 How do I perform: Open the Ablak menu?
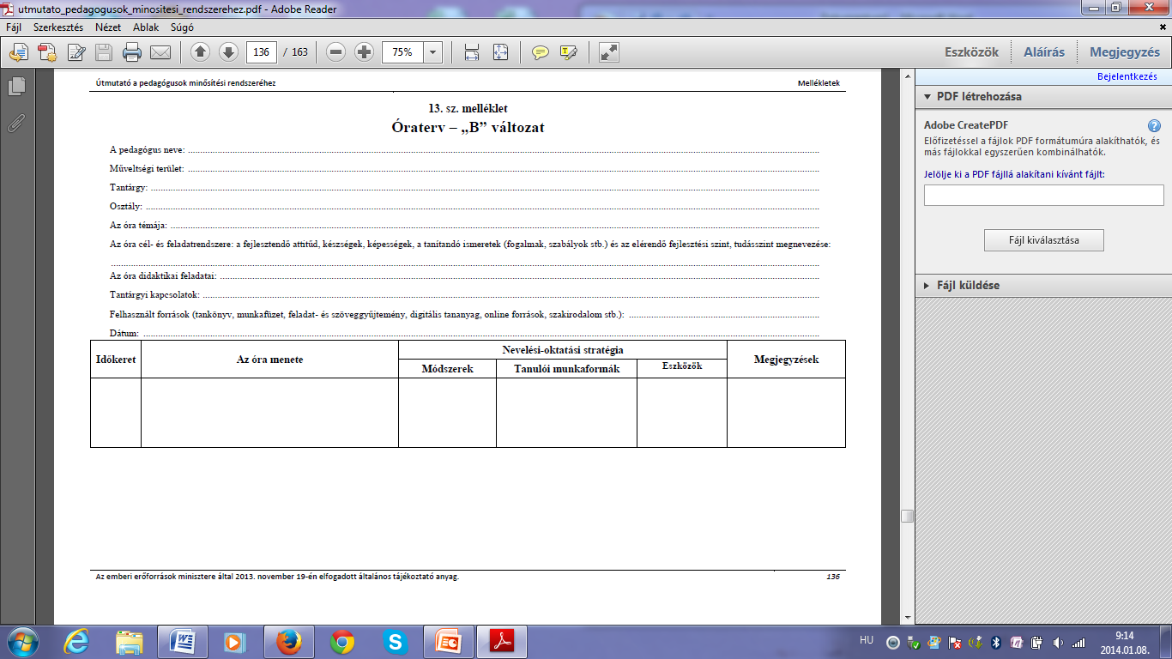pyautogui.click(x=146, y=27)
